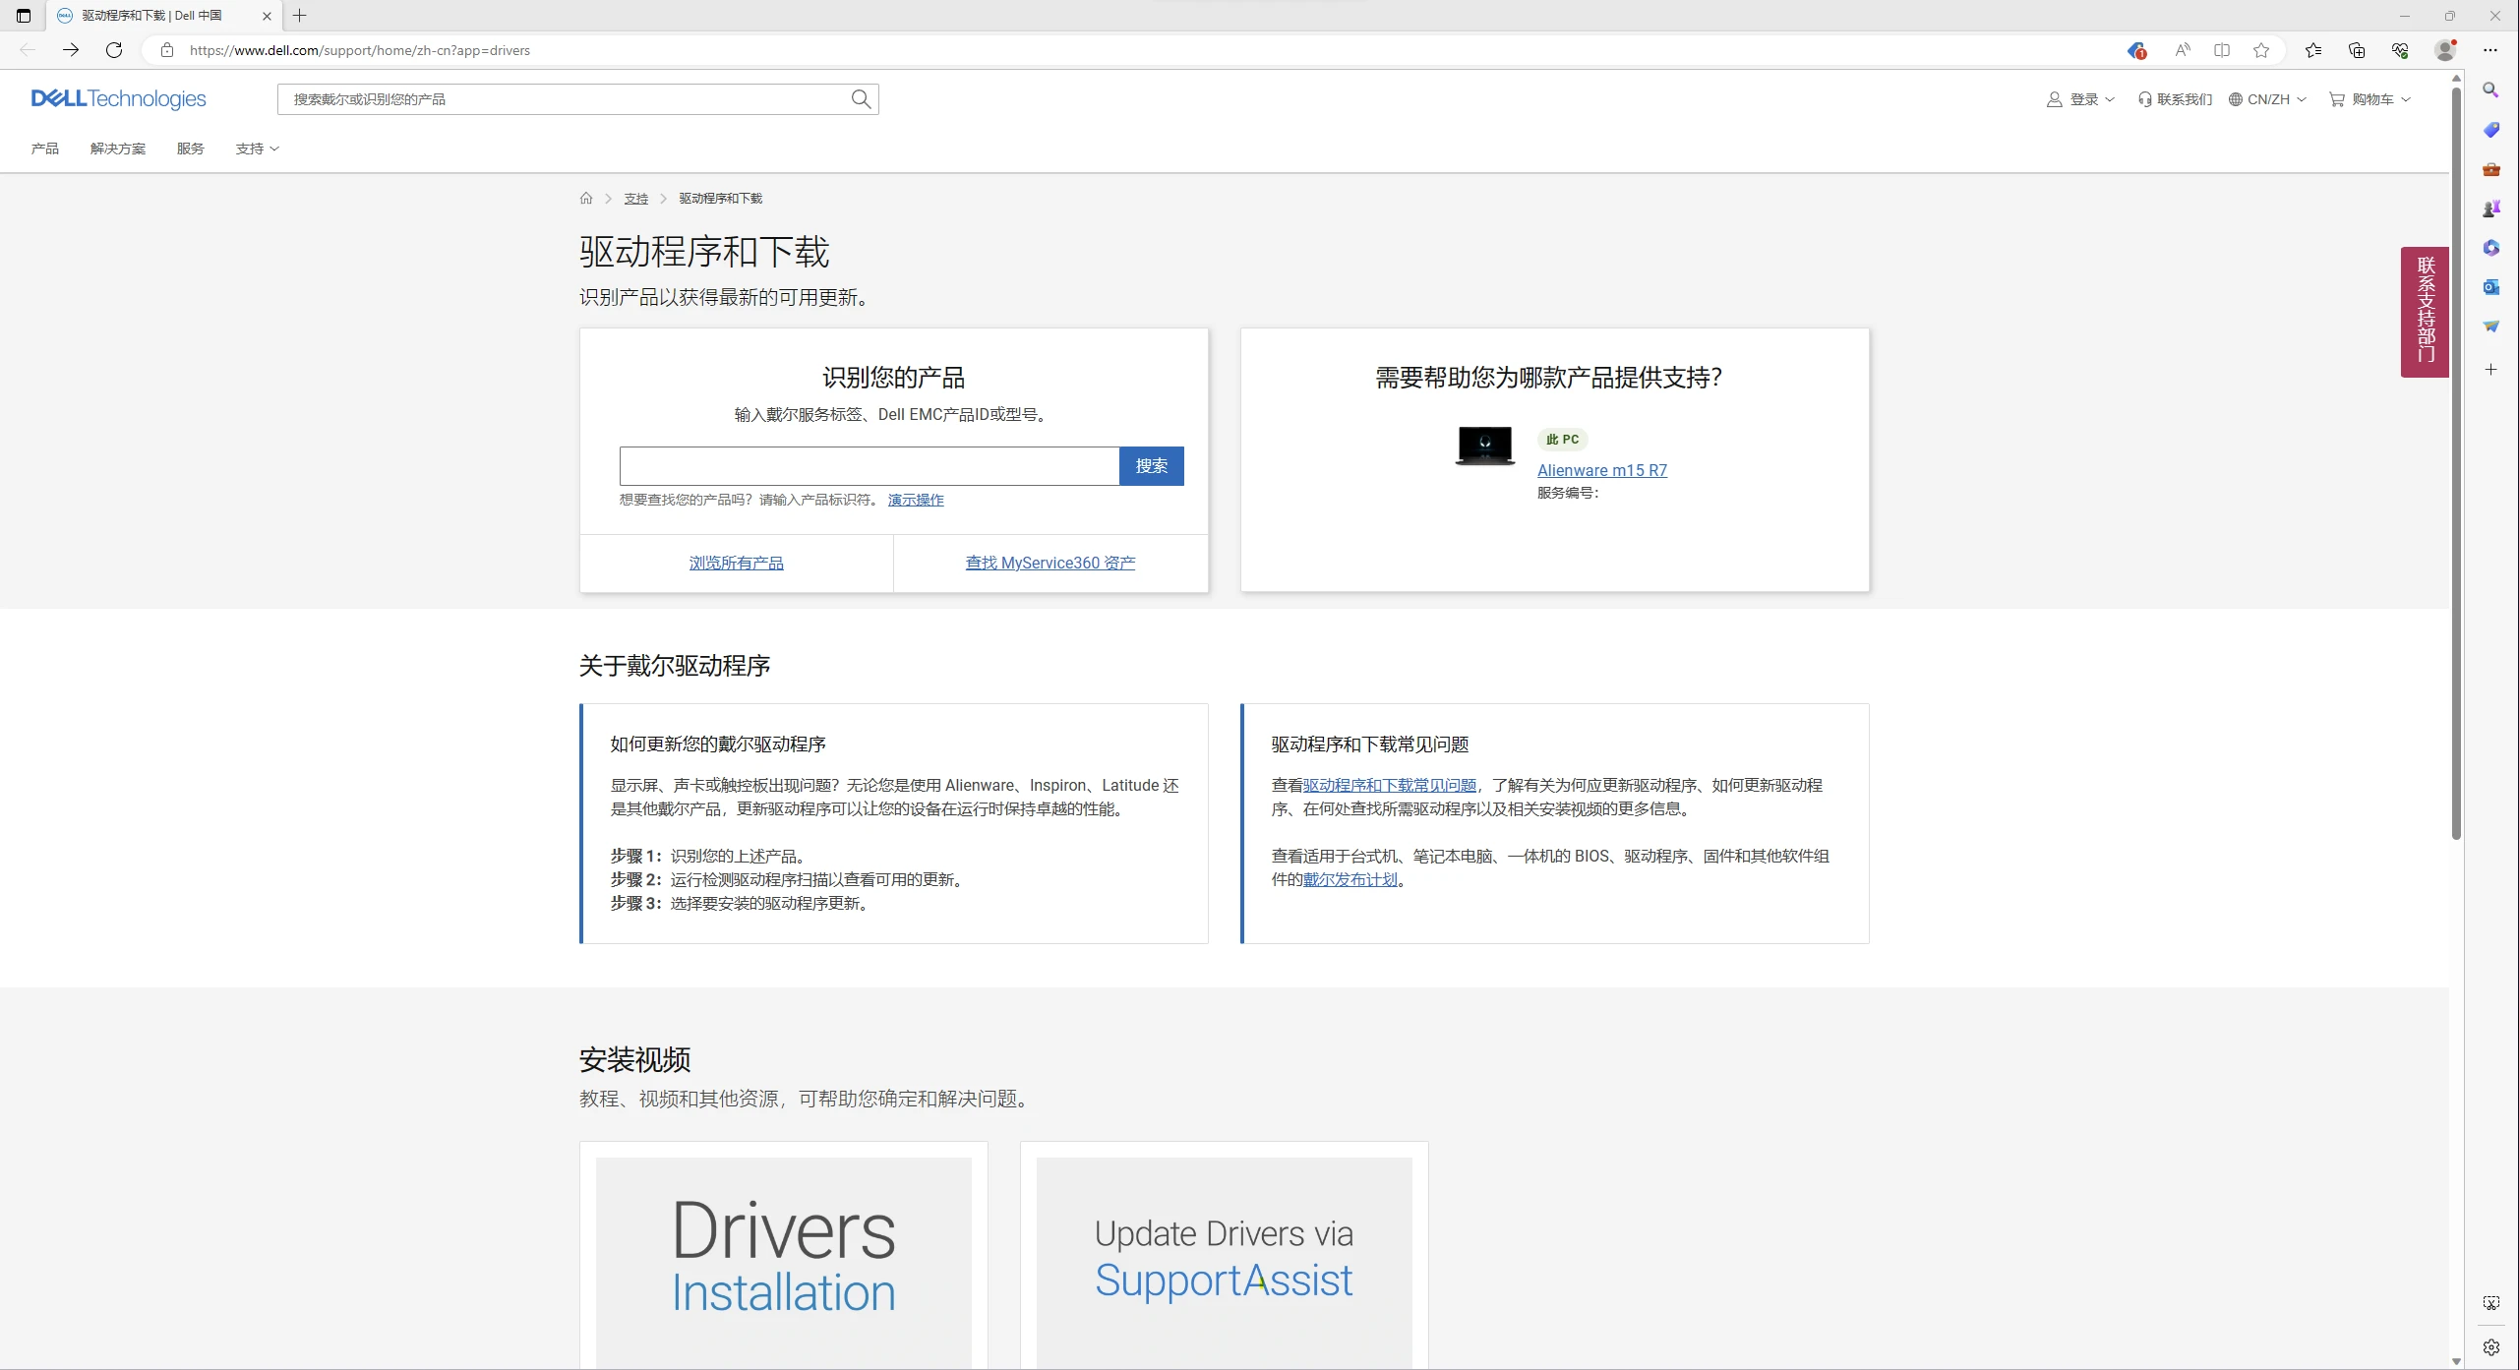Click the 支持 breadcrumb link

click(x=636, y=199)
